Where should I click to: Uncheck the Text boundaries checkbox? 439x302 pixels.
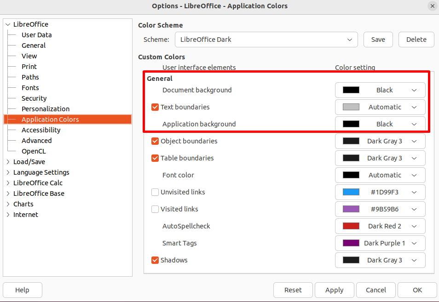pos(155,107)
